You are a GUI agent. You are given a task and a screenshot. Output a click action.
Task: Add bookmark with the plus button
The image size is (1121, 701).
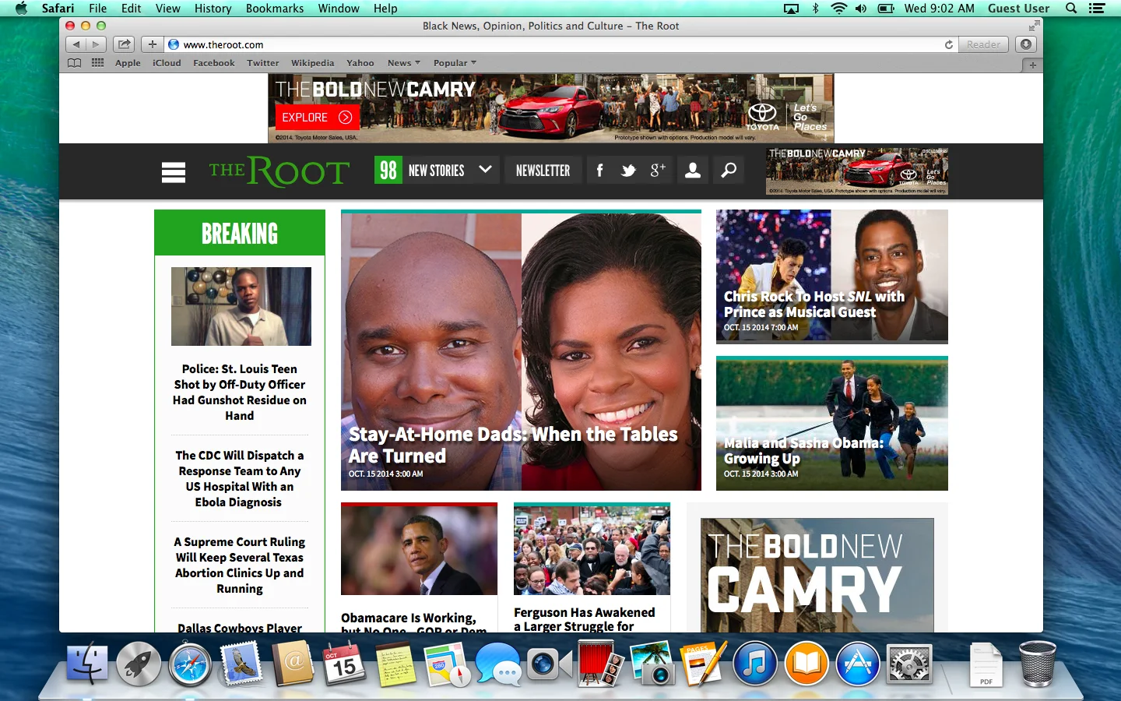pyautogui.click(x=153, y=44)
